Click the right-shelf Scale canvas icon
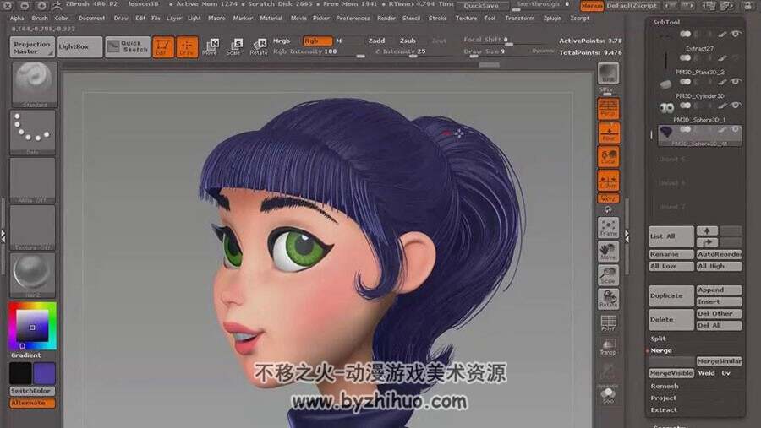This screenshot has height=428, width=761. coord(608,275)
